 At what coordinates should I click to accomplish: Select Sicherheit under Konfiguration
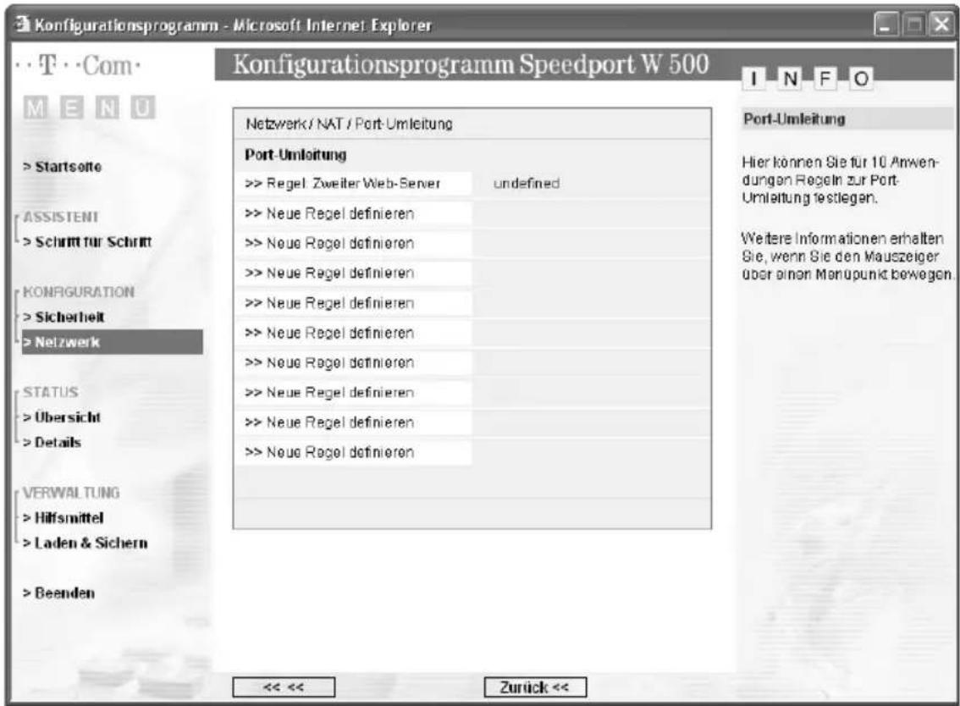tap(64, 317)
